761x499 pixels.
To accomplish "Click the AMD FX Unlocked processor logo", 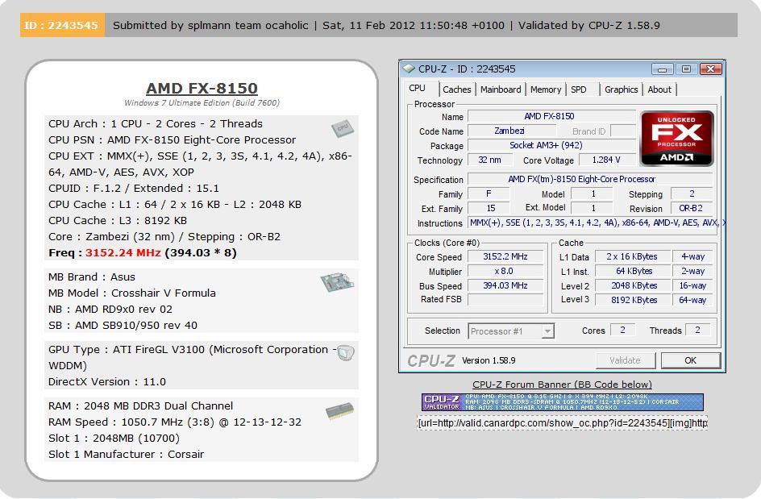I will (676, 139).
